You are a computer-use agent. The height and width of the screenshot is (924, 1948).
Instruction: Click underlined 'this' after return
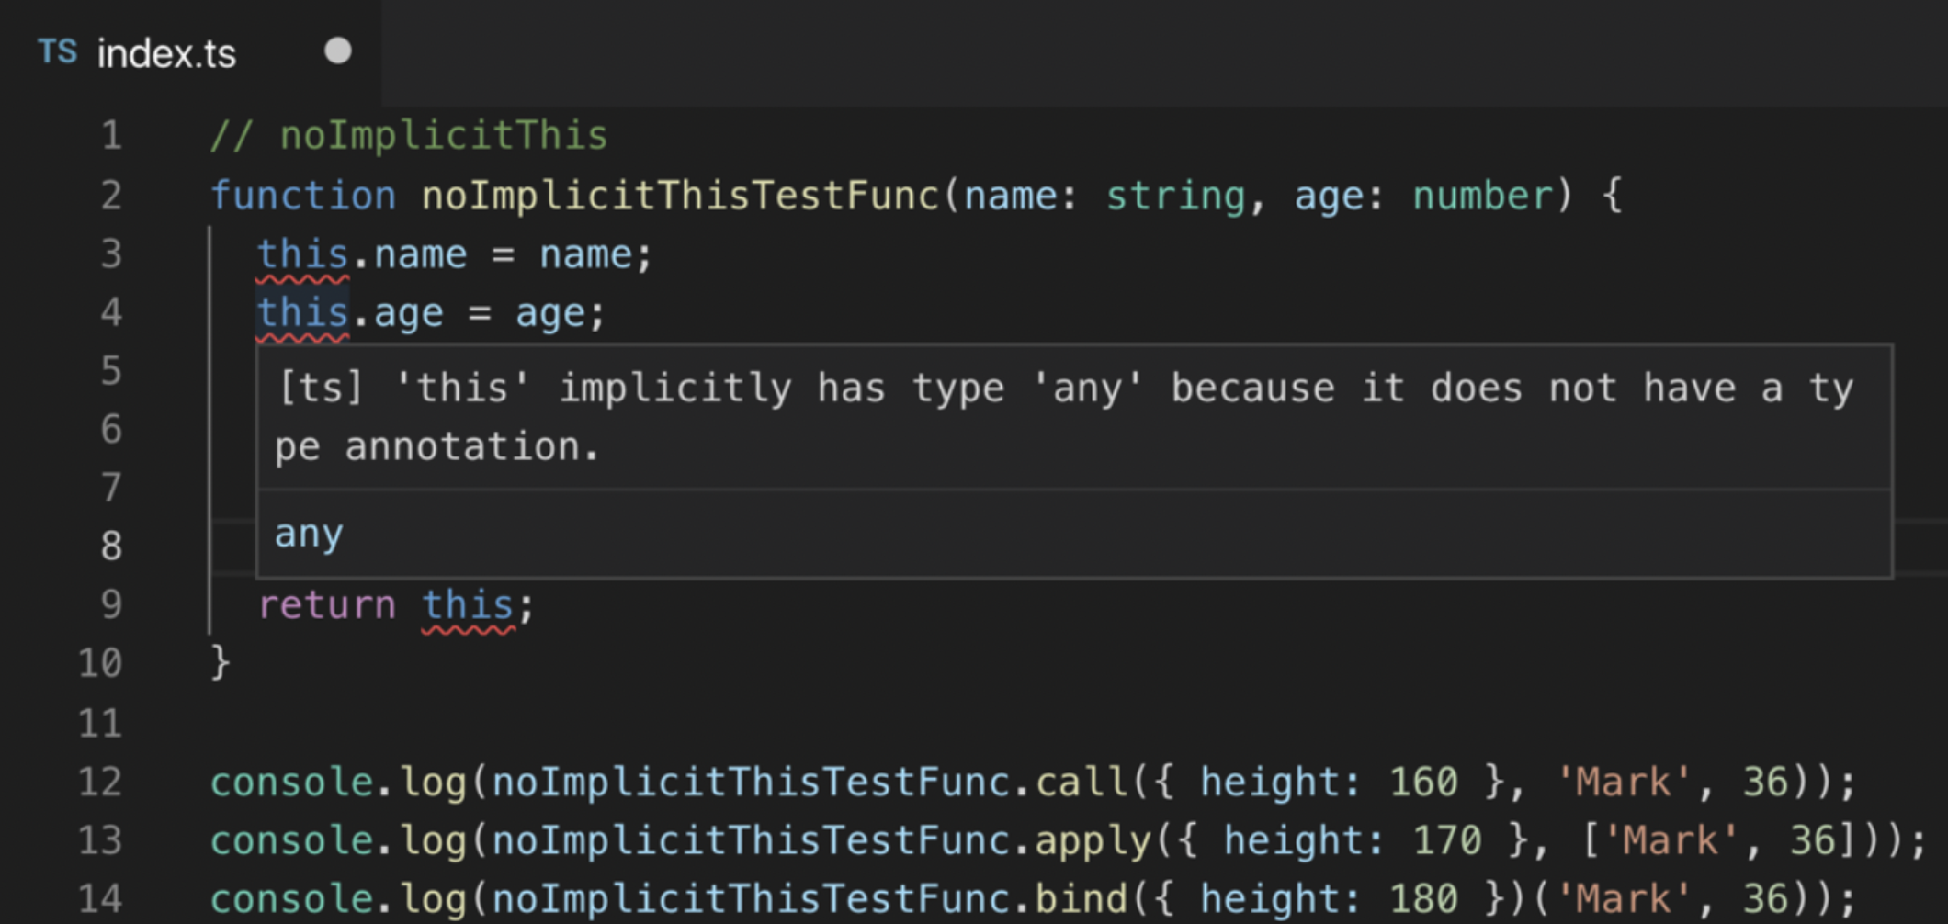(468, 605)
